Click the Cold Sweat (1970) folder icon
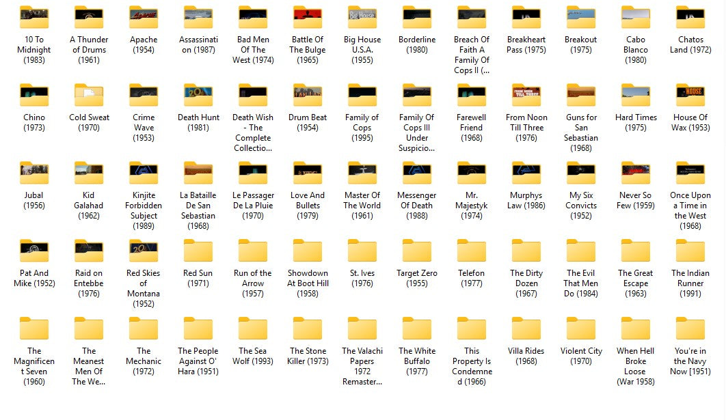The image size is (726, 420). tap(89, 96)
